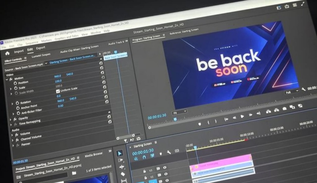Toggle the Uniform Scale checkbox
This screenshot has width=317, height=183.
point(58,91)
